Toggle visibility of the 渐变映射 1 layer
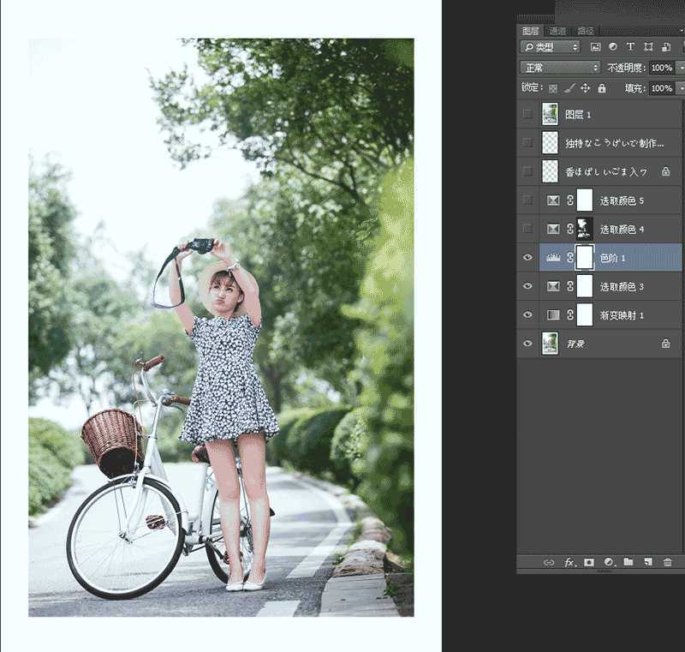The height and width of the screenshot is (652, 685). click(528, 314)
